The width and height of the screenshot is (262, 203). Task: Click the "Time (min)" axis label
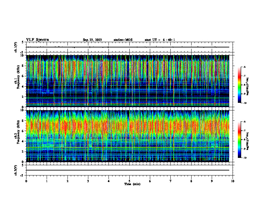pyautogui.click(x=132, y=184)
